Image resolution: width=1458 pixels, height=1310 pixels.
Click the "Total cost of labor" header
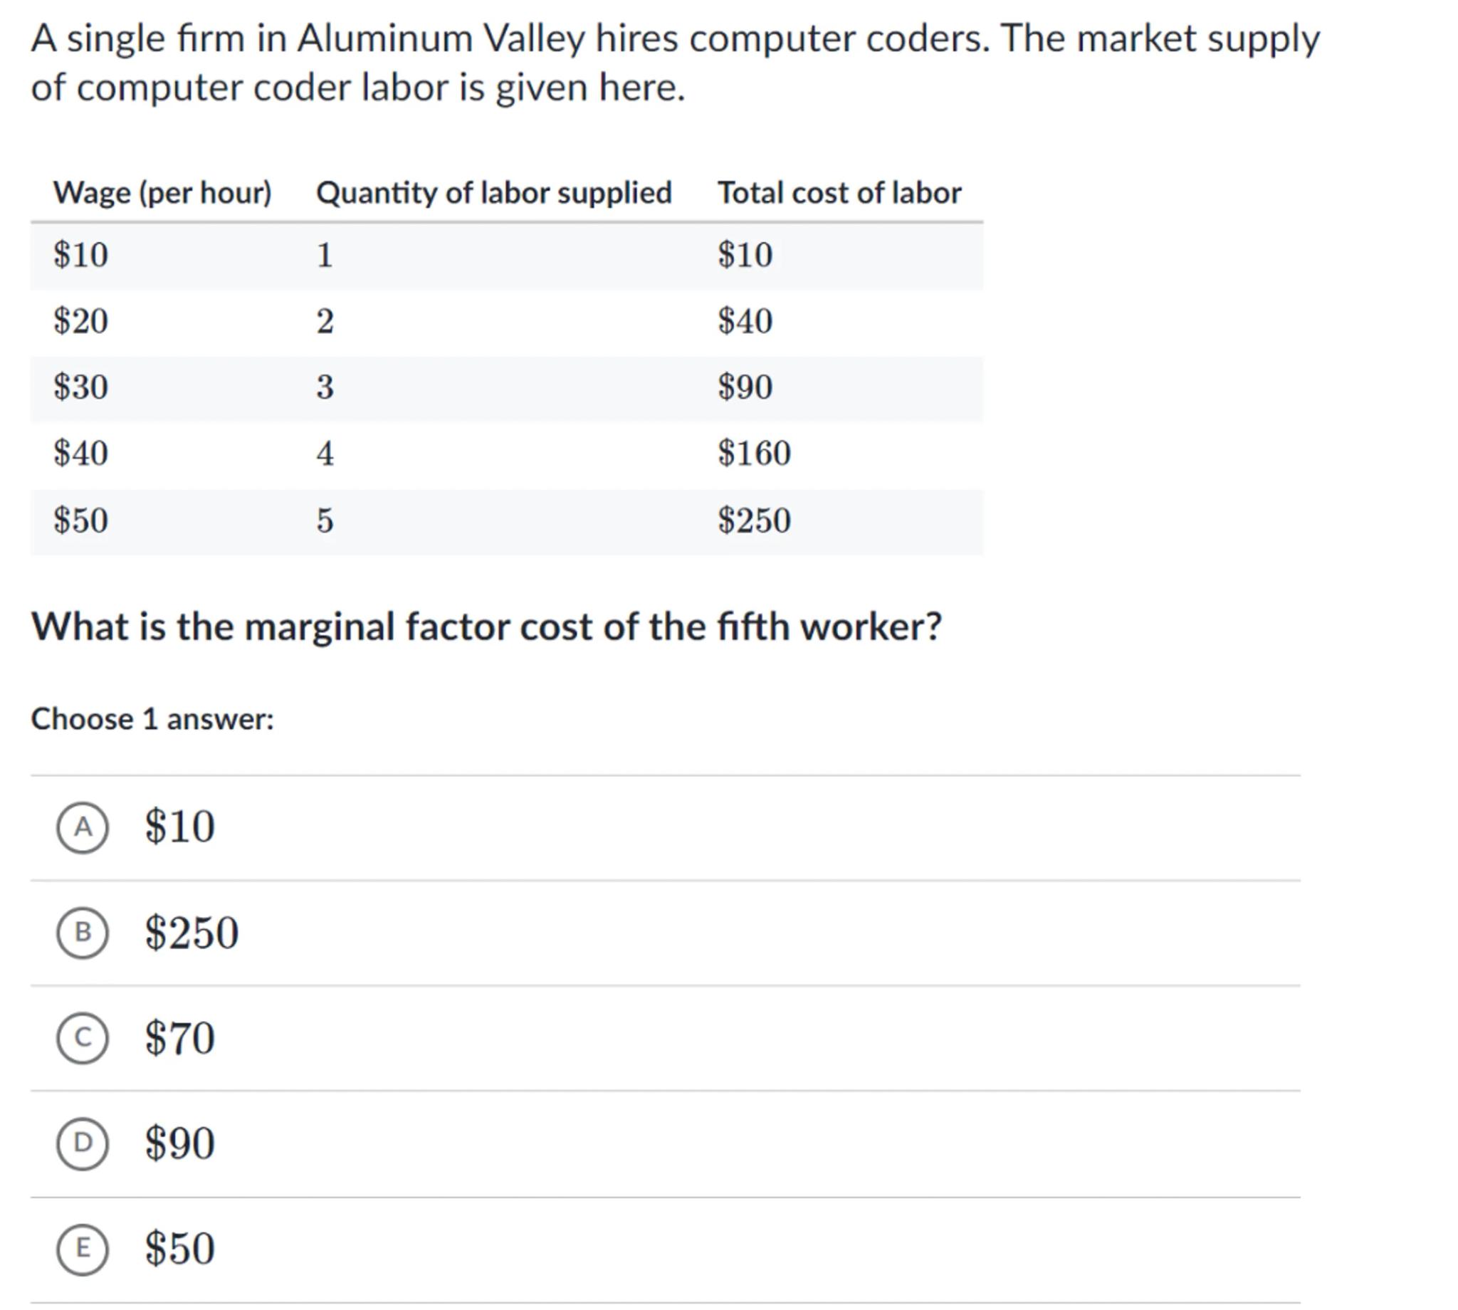coord(839,193)
